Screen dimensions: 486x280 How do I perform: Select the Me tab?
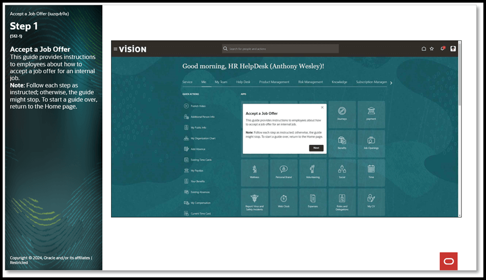[203, 82]
